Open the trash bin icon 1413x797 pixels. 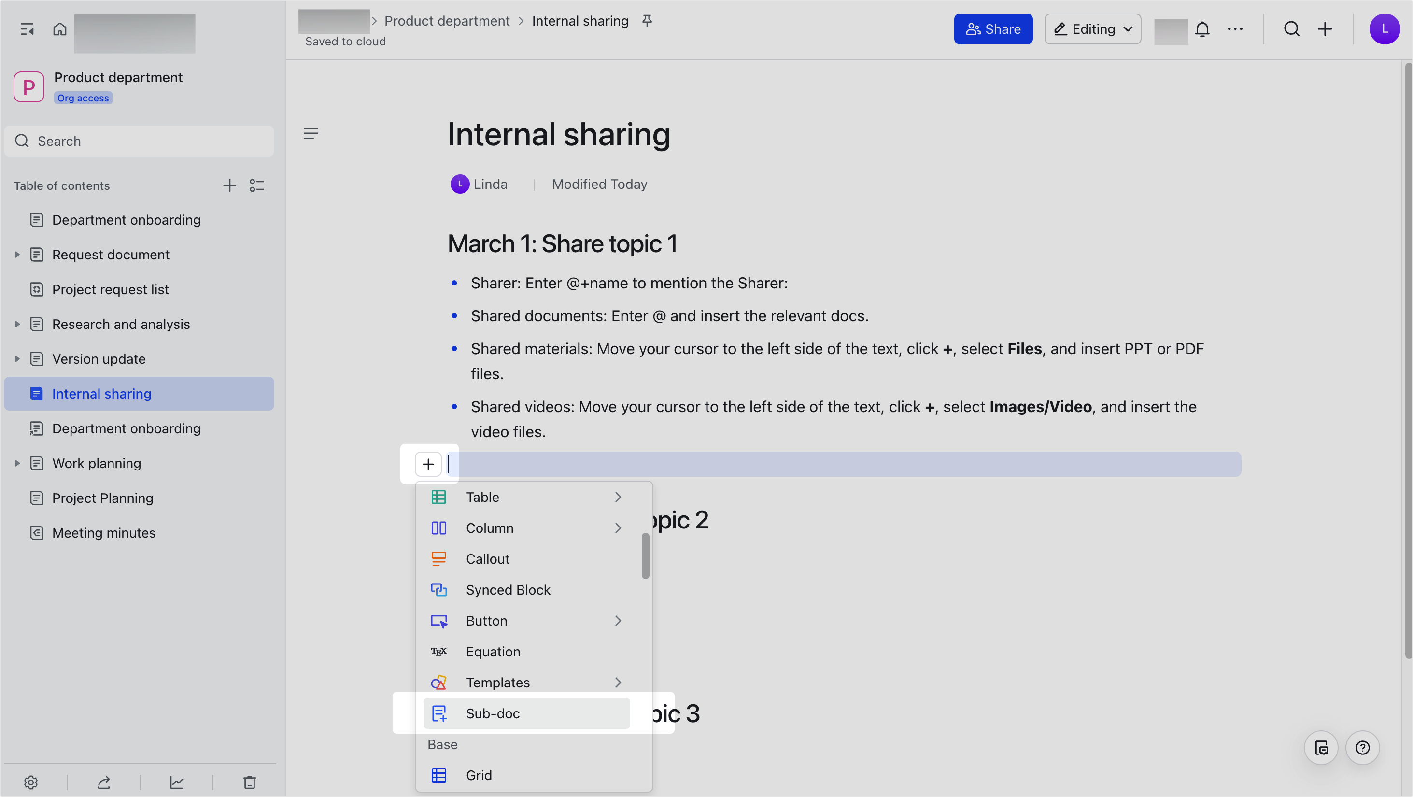click(250, 782)
